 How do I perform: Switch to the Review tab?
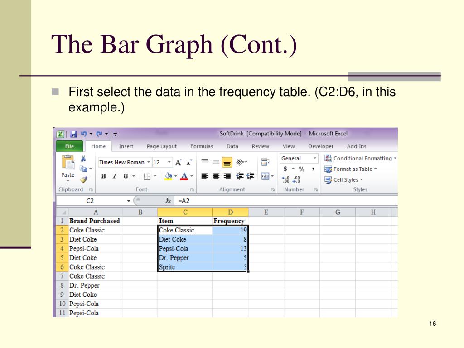261,146
